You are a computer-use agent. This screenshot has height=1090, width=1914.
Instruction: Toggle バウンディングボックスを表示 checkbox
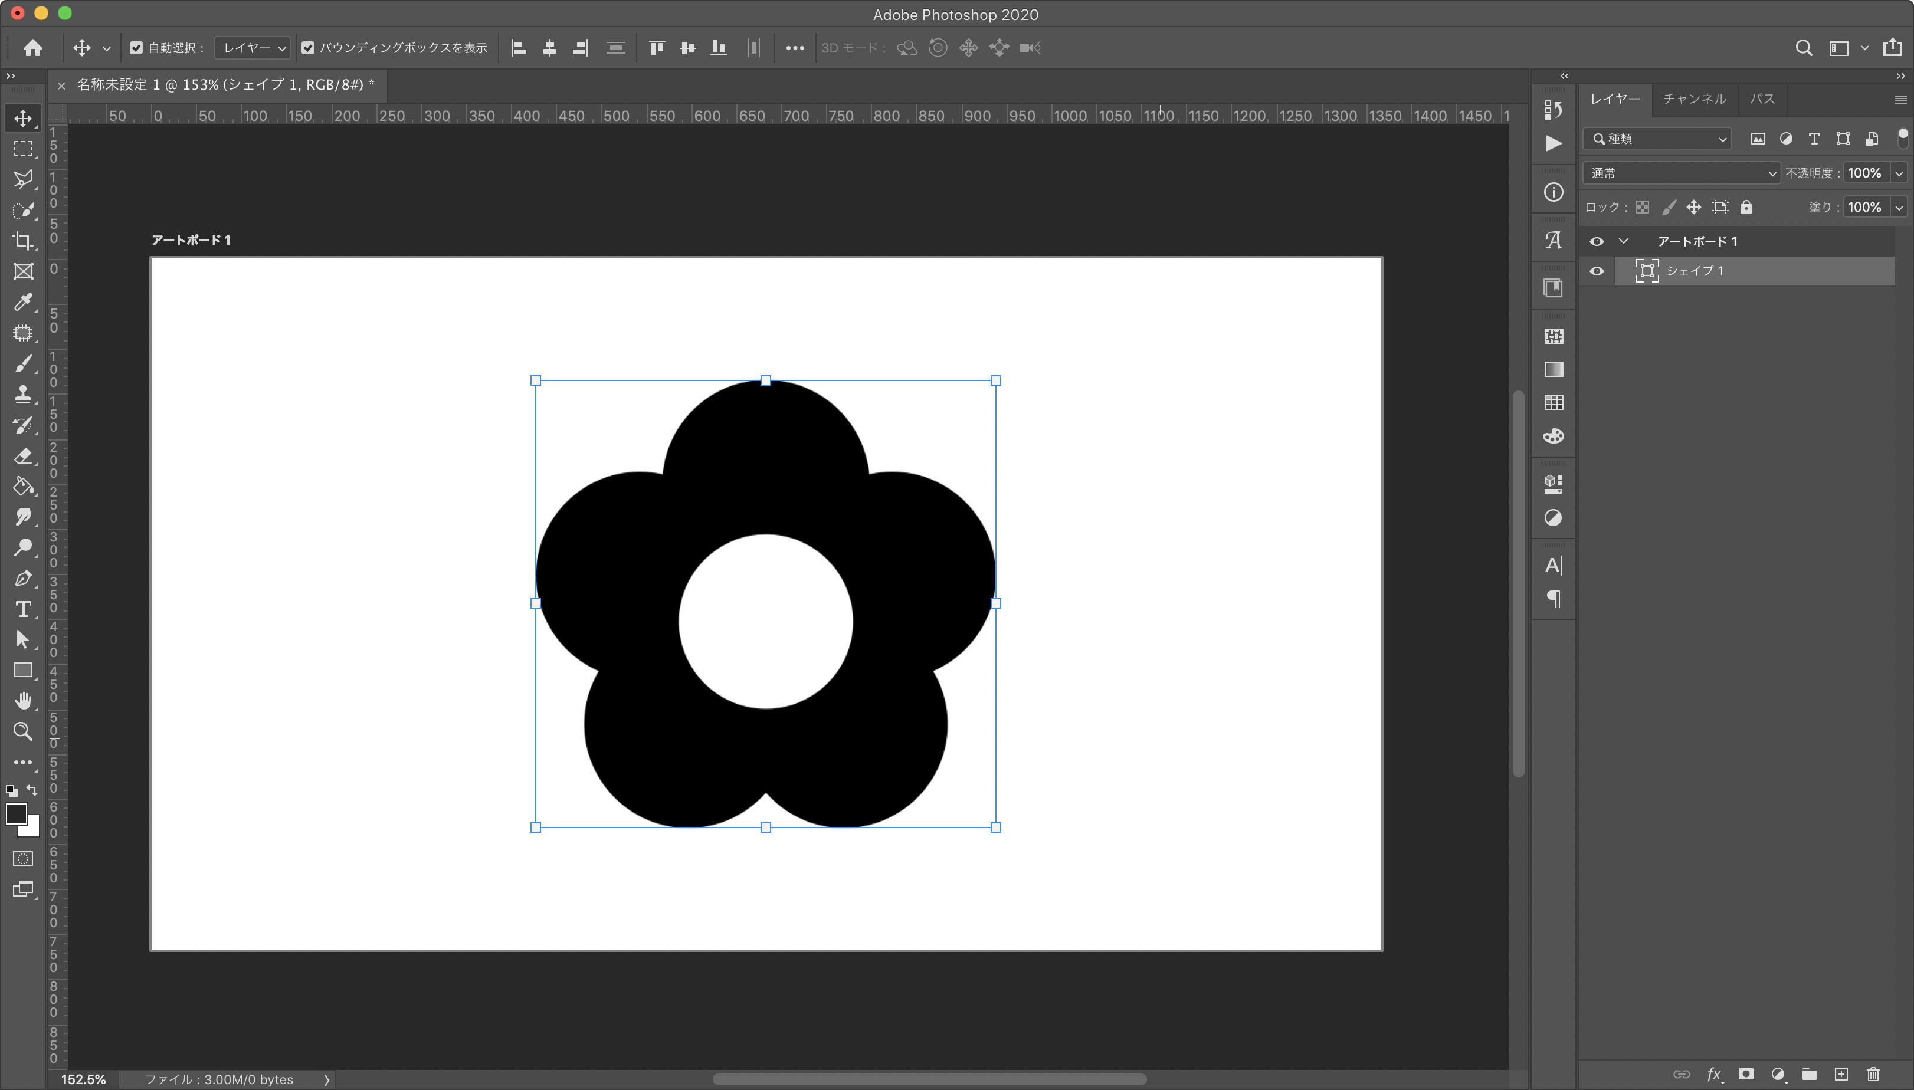(308, 48)
